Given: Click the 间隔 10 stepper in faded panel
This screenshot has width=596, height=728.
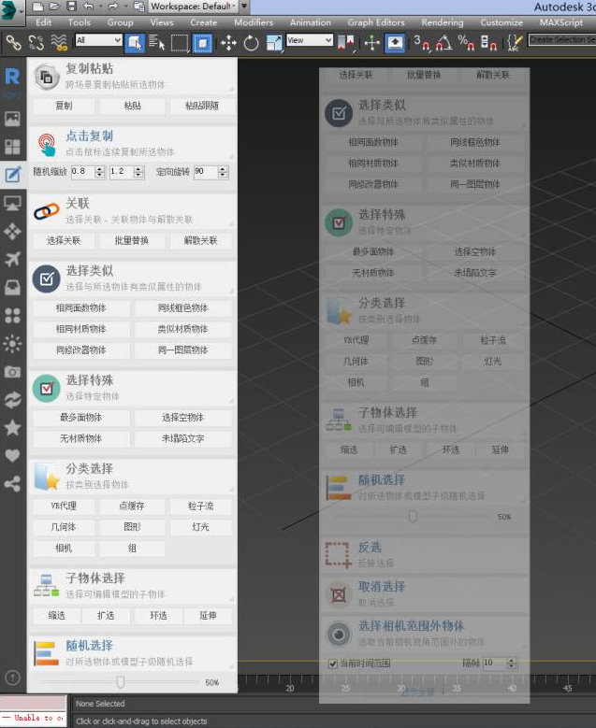Looking at the screenshot, I should pos(511,663).
